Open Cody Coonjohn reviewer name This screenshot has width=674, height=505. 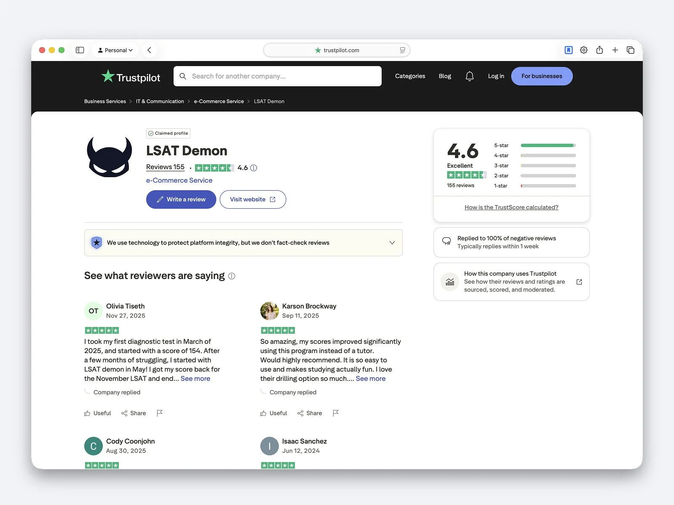[x=131, y=441]
